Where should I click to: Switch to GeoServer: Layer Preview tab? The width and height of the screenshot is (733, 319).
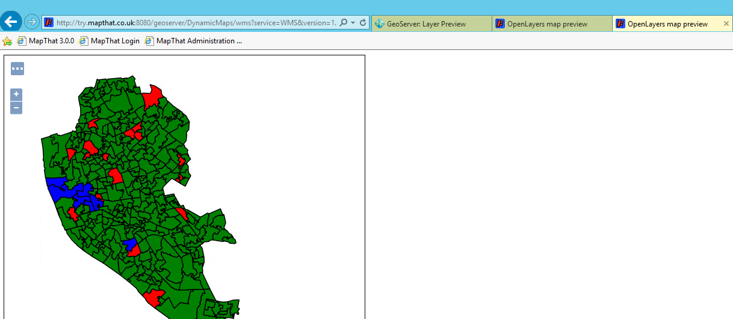pos(431,24)
